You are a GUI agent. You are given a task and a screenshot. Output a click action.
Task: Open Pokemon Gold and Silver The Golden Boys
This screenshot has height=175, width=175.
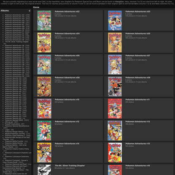coord(16,171)
